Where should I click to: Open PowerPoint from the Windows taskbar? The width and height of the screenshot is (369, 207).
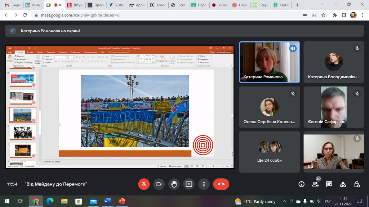(122, 201)
